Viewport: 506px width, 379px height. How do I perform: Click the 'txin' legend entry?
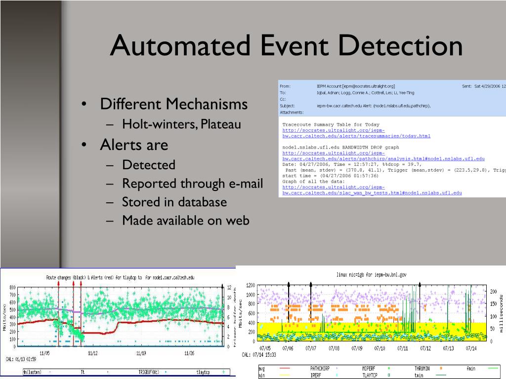pyautogui.click(x=419, y=376)
